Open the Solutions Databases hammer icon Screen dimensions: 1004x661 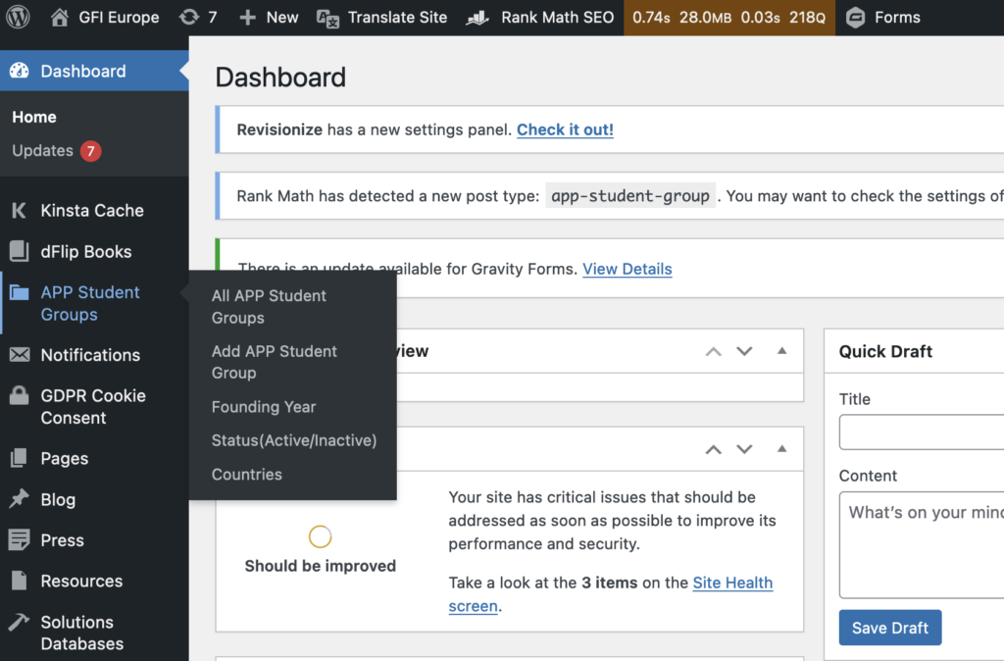pyautogui.click(x=19, y=622)
